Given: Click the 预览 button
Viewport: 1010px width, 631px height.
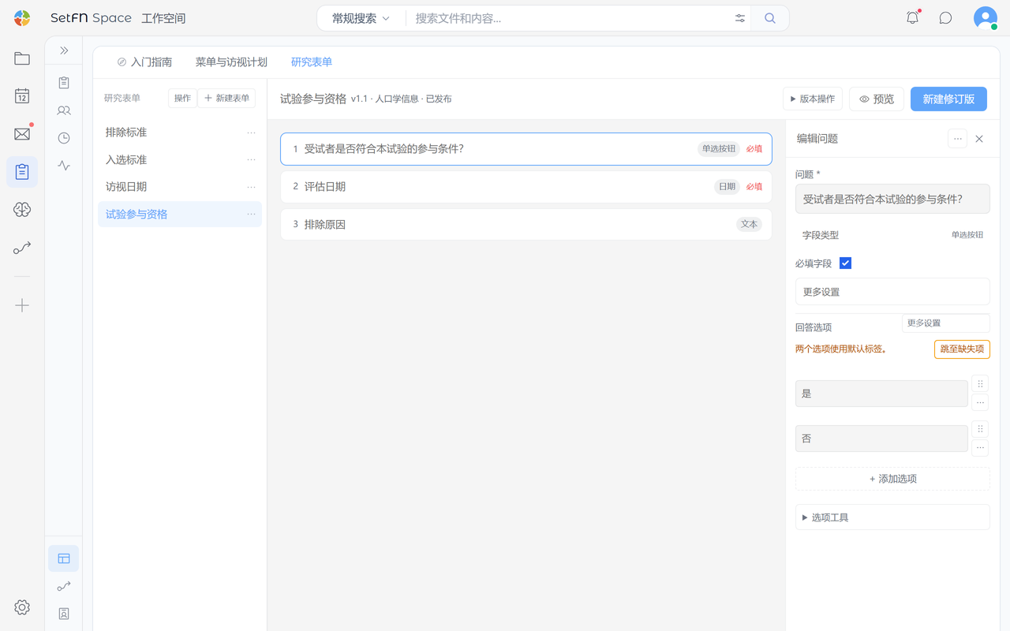Looking at the screenshot, I should (877, 99).
